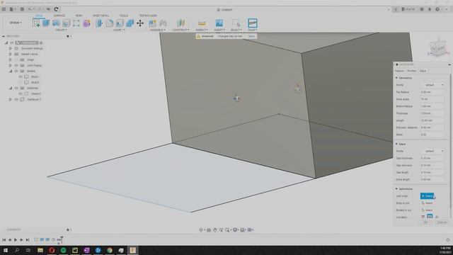Click the Orbit navigation icon
The height and width of the screenshot is (255, 453).
tap(201, 229)
